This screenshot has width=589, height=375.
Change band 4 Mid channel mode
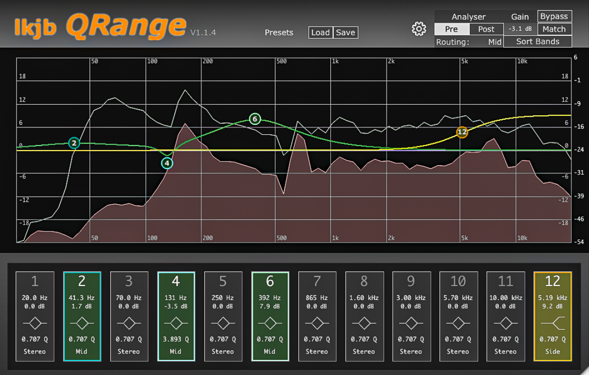[x=175, y=352]
